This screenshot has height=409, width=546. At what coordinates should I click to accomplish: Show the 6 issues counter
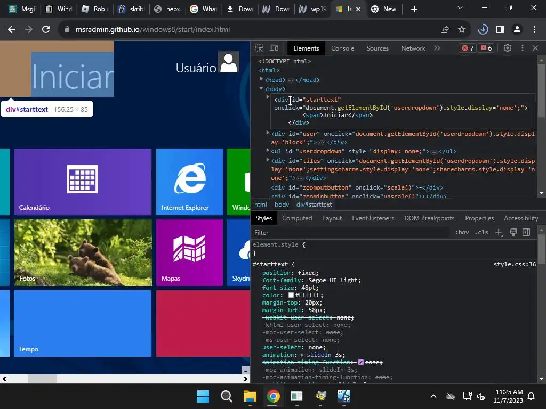[x=486, y=48]
